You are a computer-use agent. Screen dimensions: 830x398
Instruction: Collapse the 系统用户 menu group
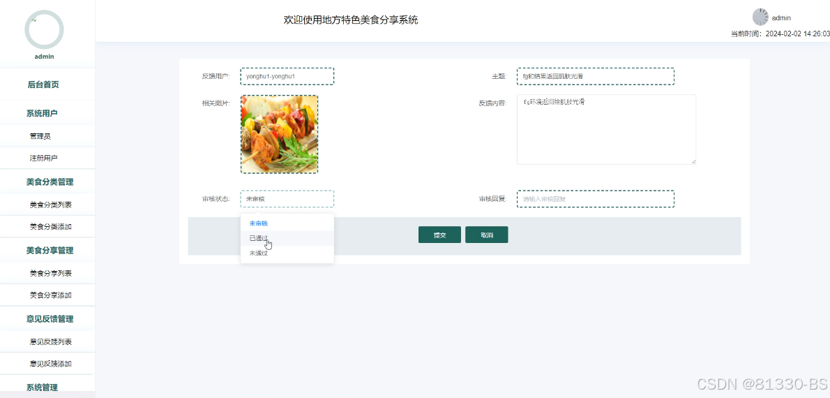point(42,113)
